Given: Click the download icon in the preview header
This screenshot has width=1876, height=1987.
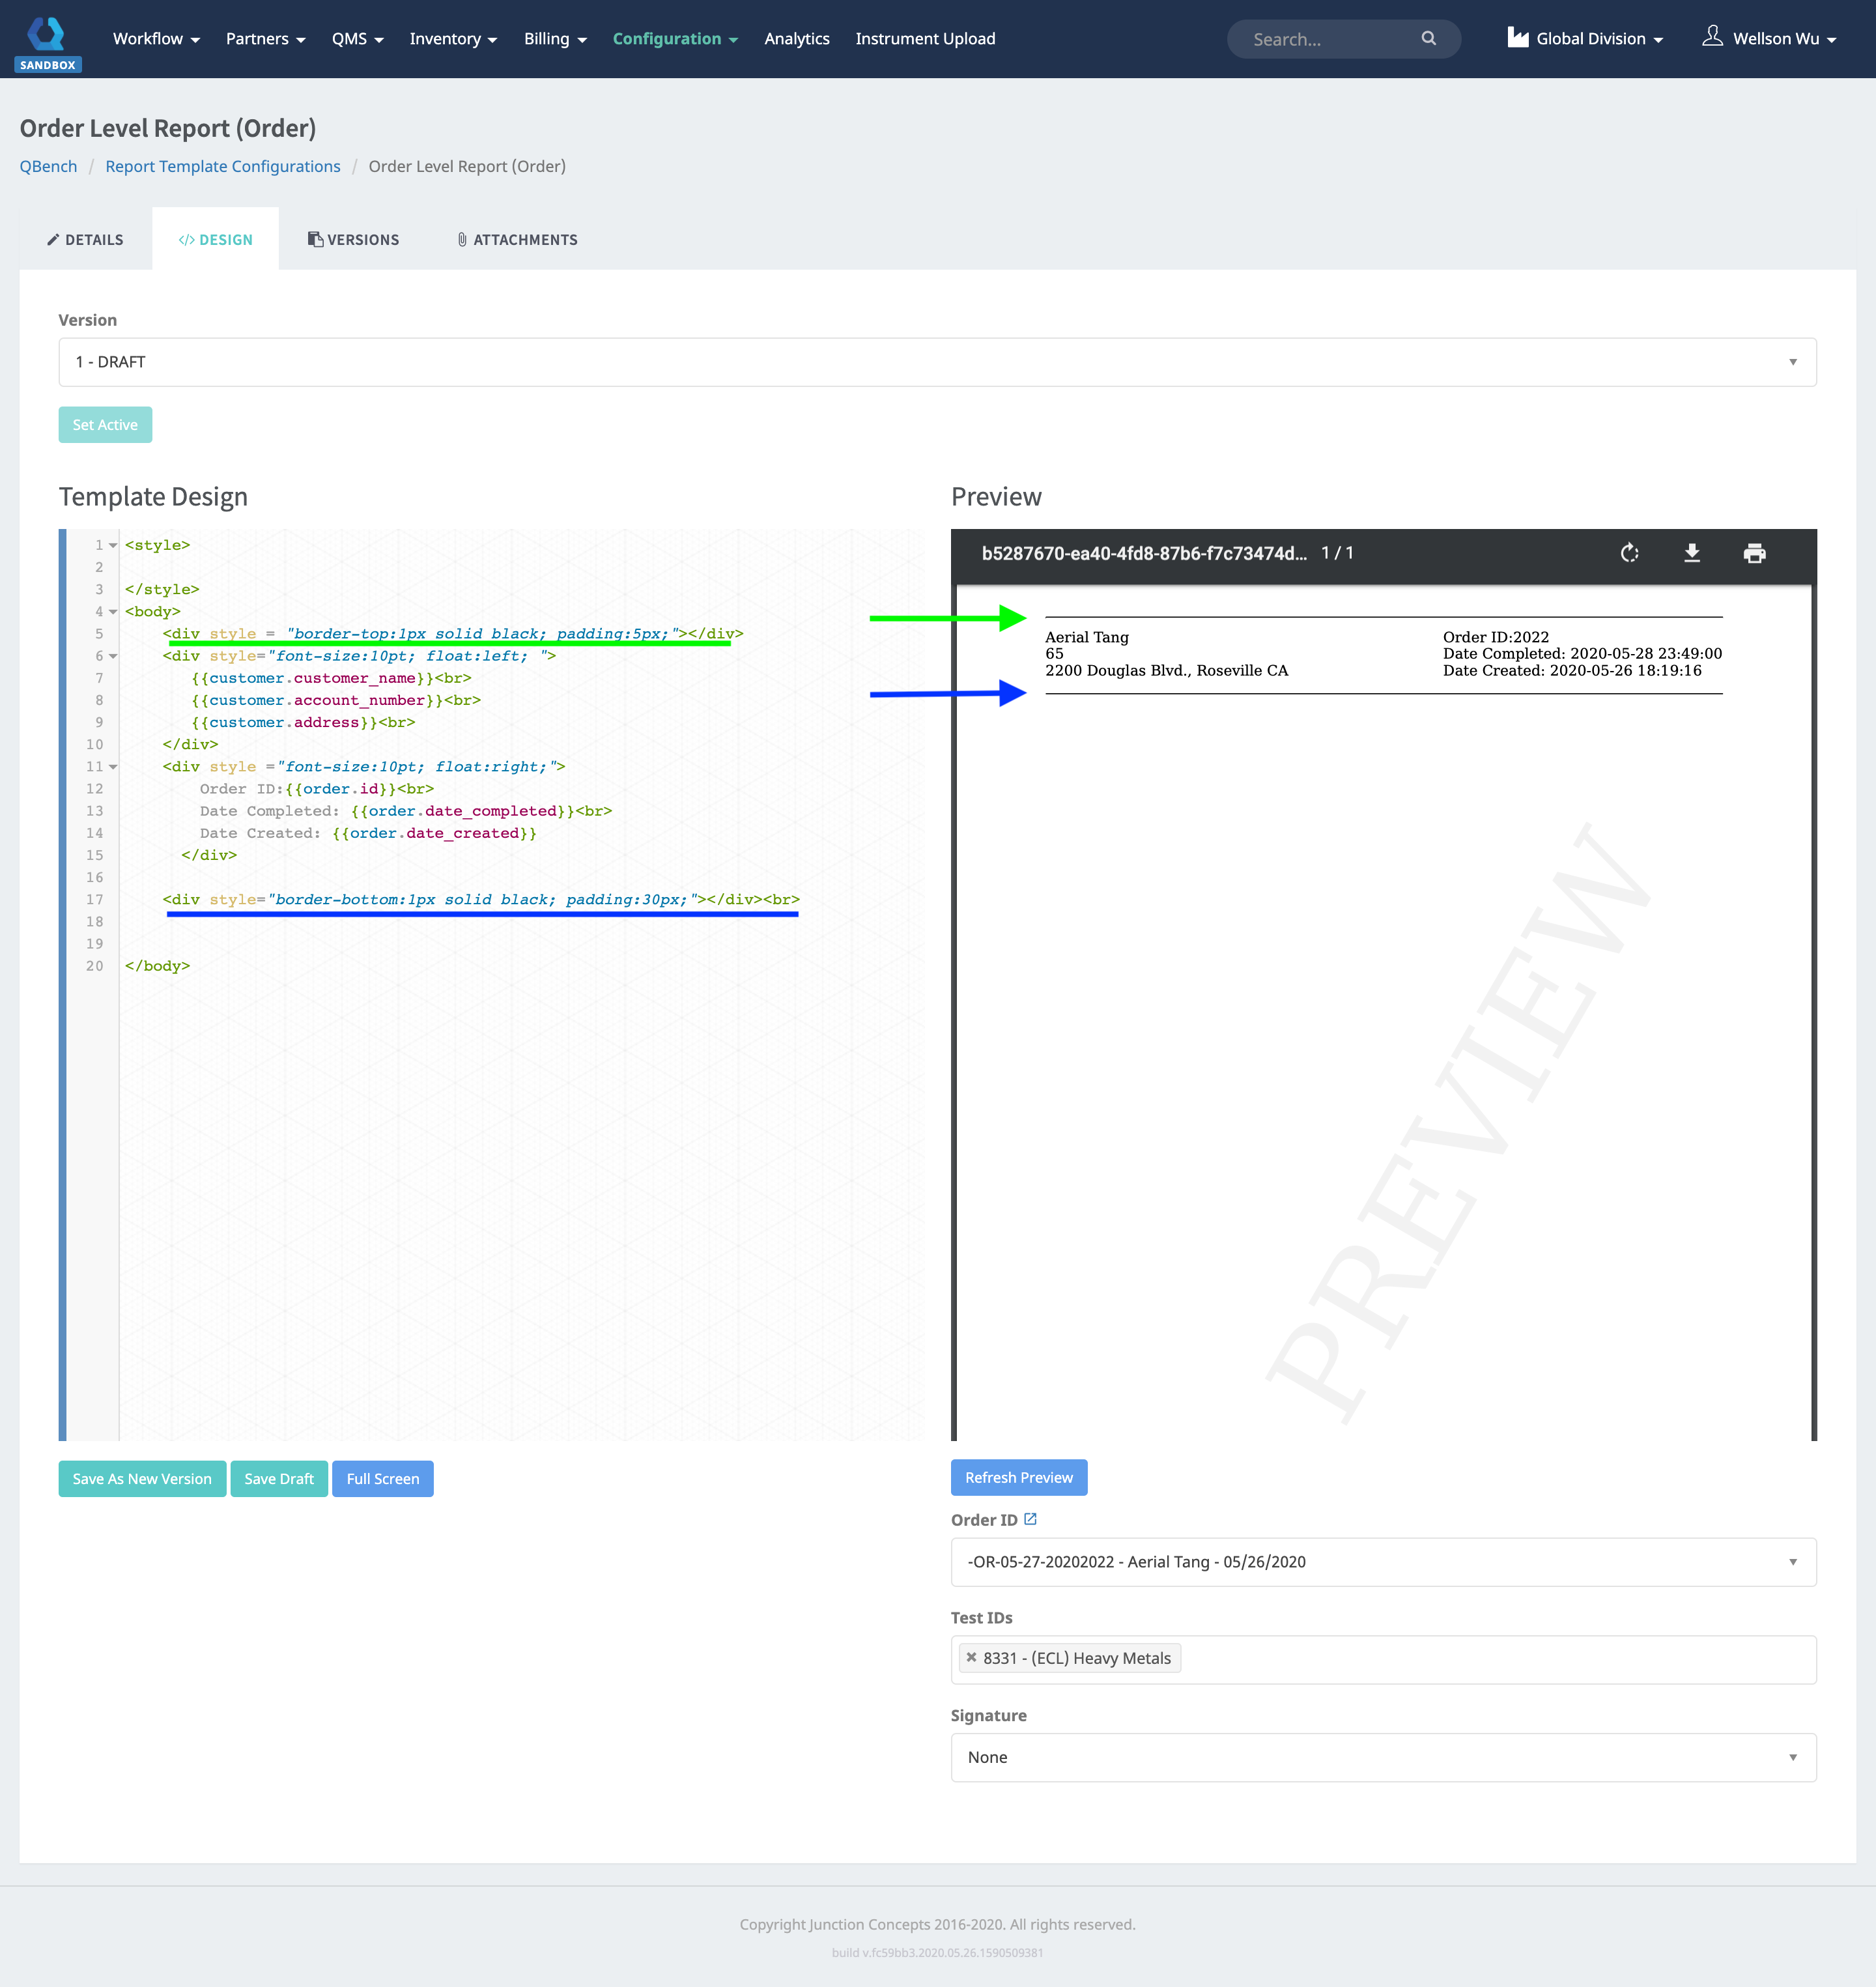Looking at the screenshot, I should coord(1693,553).
